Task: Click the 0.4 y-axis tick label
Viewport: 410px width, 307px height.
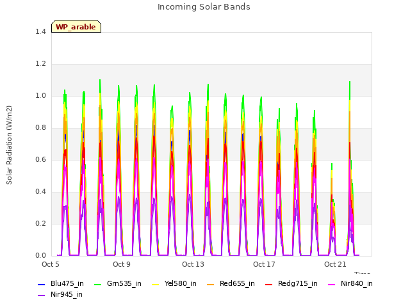Action: coord(40,192)
